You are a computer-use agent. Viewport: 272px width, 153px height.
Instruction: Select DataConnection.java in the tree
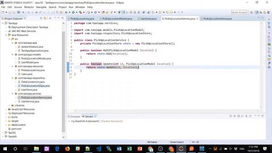coord(33,82)
